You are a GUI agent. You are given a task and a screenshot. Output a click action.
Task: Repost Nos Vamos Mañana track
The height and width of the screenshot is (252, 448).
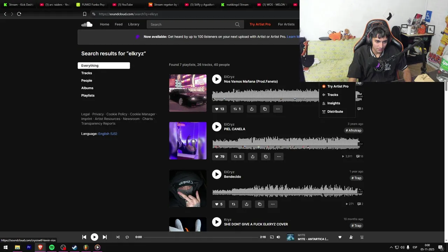click(237, 109)
